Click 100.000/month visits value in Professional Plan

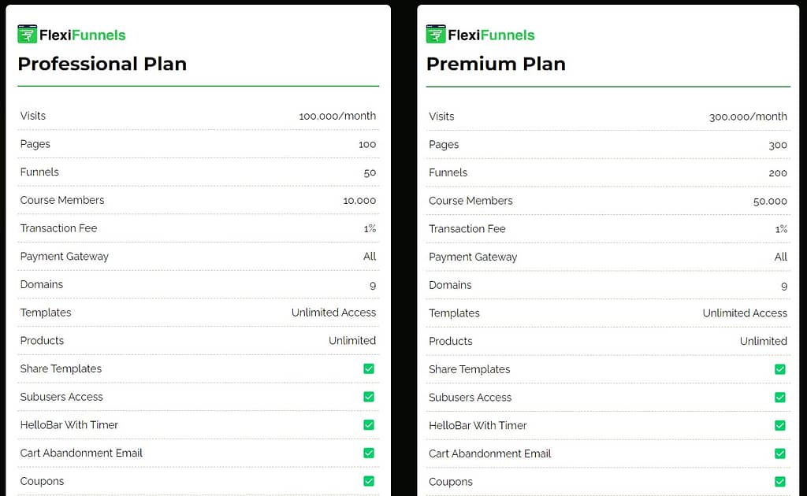click(x=337, y=117)
